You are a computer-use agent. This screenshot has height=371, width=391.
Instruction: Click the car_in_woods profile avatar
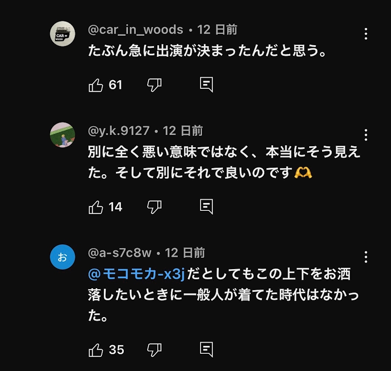(62, 34)
